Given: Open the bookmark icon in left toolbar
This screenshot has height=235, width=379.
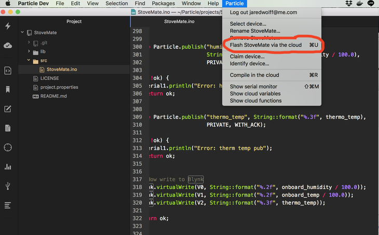Looking at the screenshot, I should [x=8, y=90].
